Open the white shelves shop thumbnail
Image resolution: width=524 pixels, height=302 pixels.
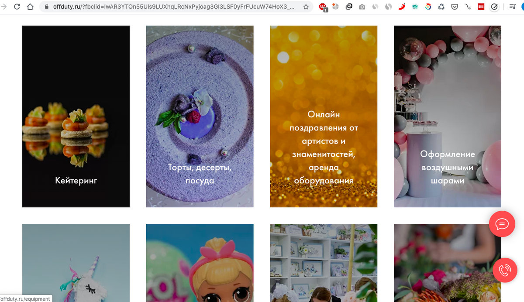[x=324, y=263]
